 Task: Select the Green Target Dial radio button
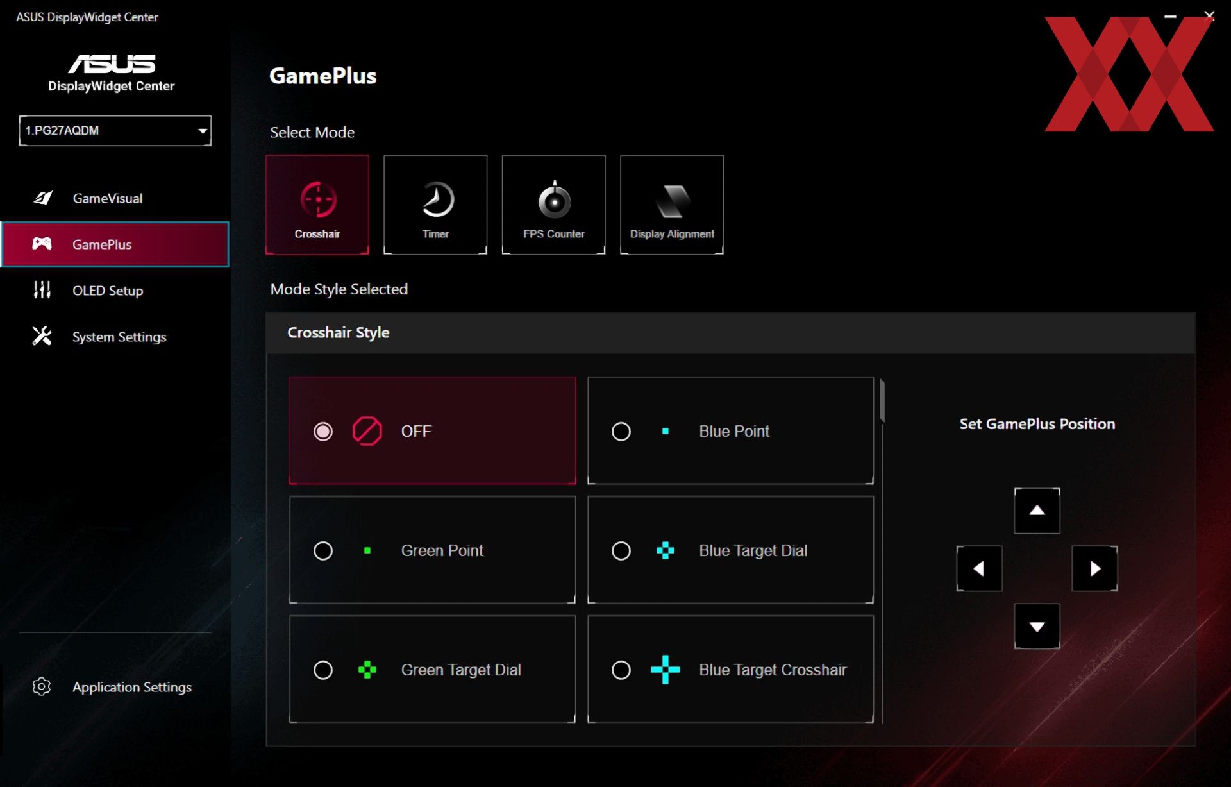pos(323,670)
